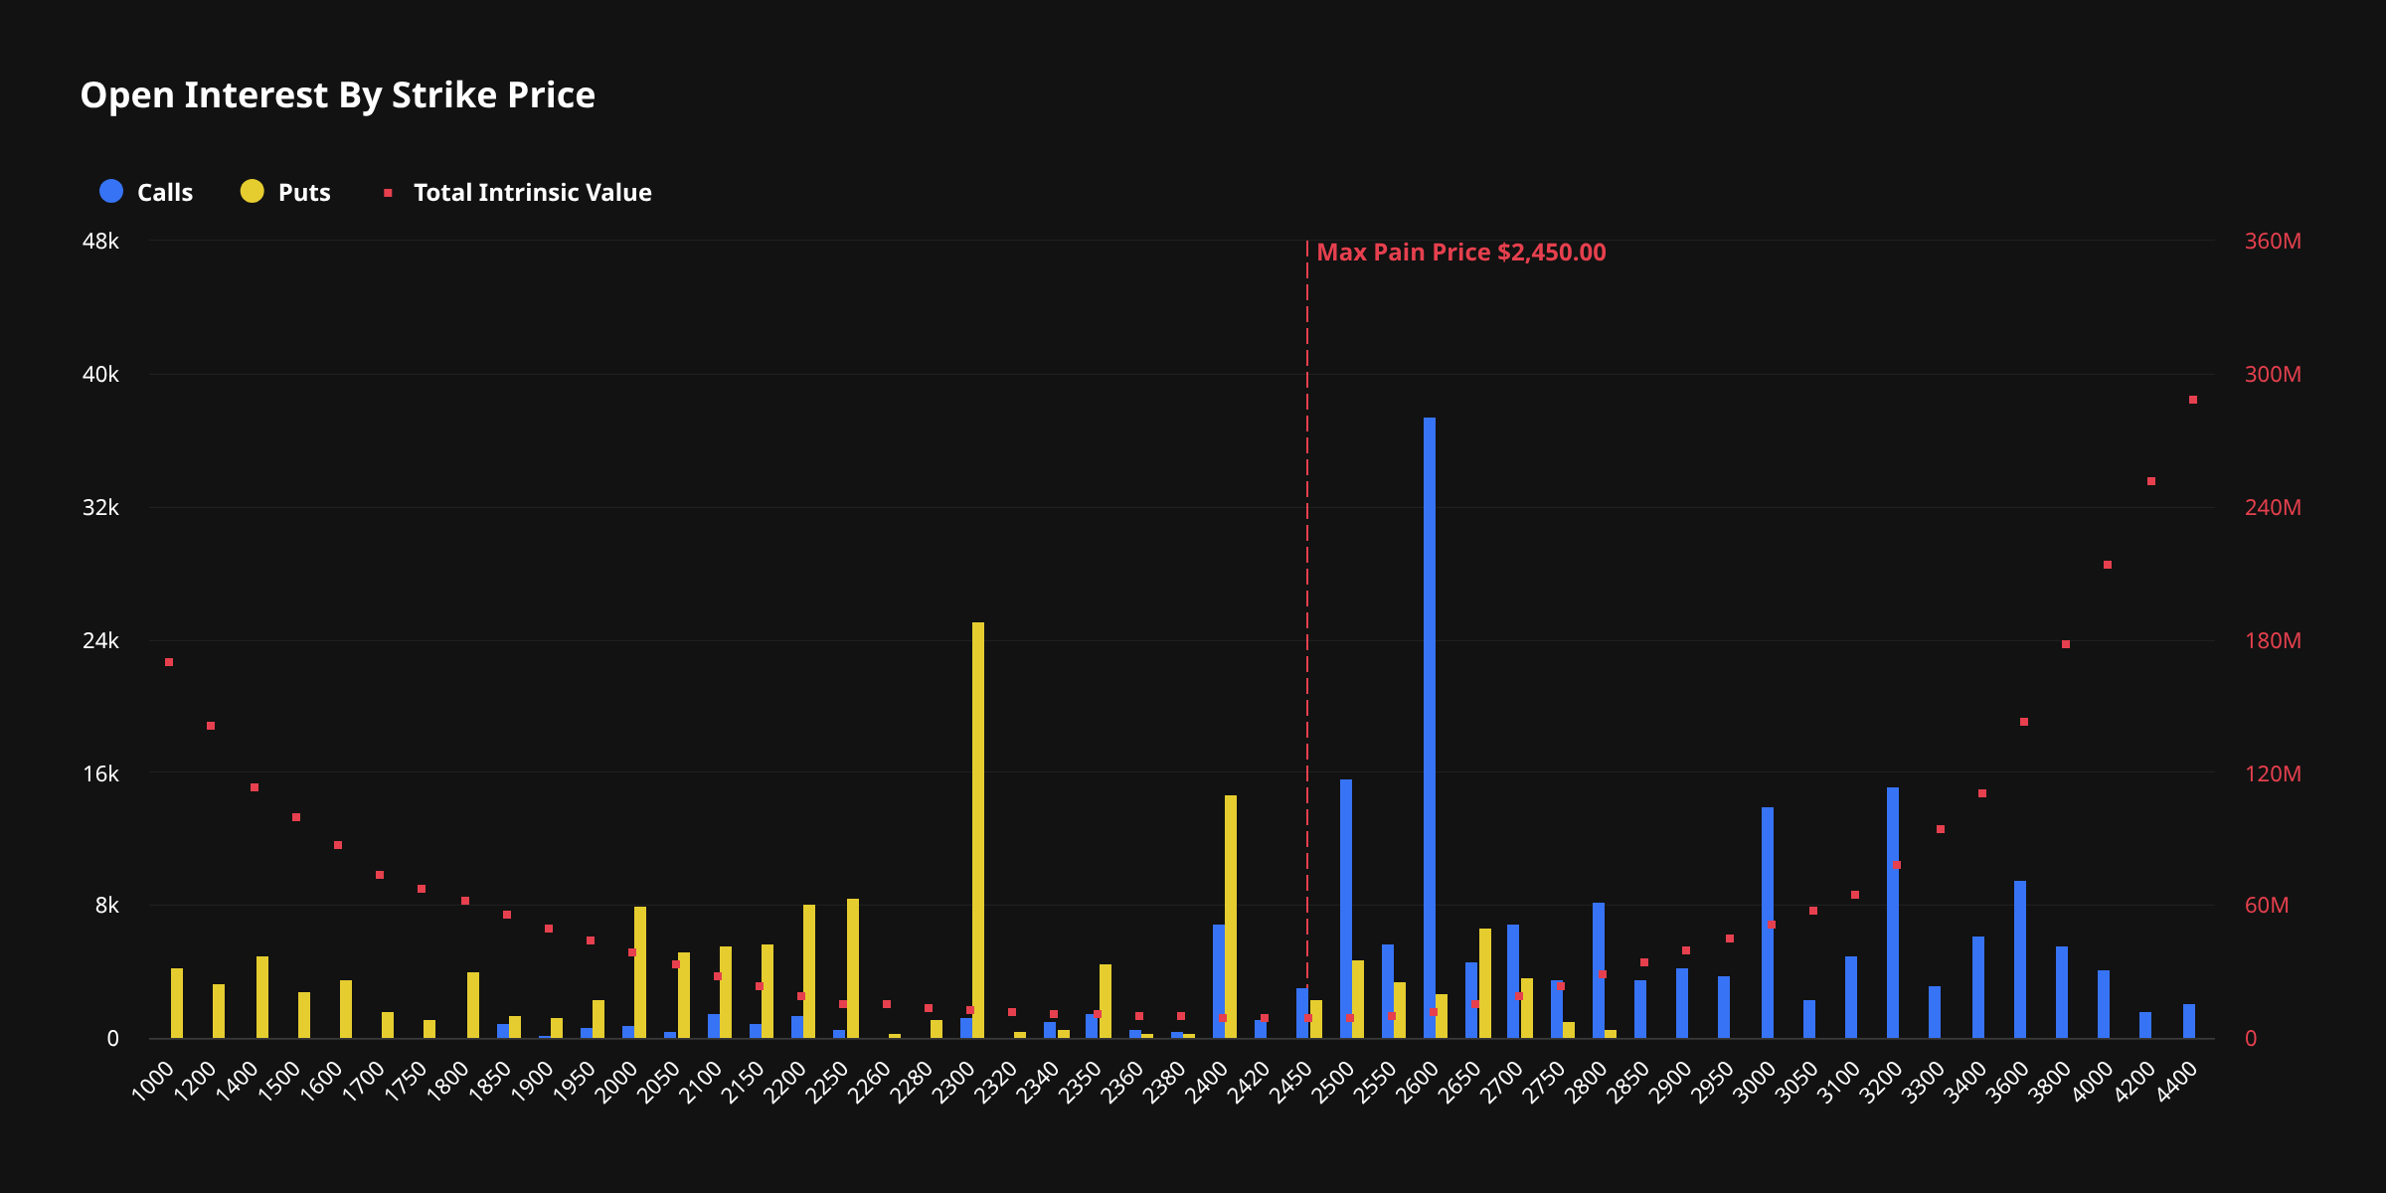Viewport: 2386px width, 1193px height.
Task: Click the blue call bar at strike 3000
Action: coord(1768,923)
